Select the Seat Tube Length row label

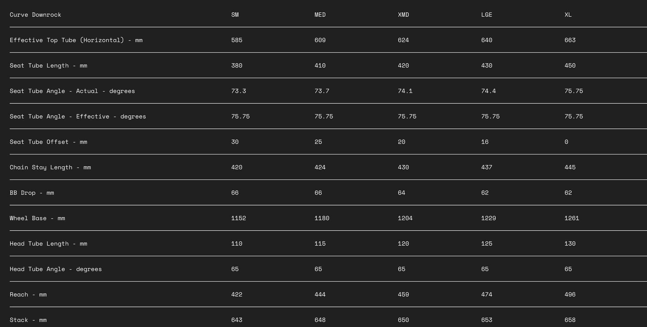(48, 66)
